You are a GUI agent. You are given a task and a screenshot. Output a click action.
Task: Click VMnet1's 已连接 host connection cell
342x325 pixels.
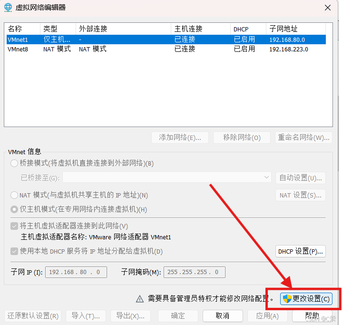[185, 39]
